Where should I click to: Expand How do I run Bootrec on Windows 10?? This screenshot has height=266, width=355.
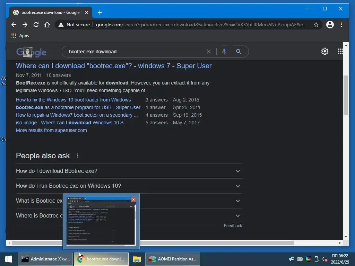(129, 186)
